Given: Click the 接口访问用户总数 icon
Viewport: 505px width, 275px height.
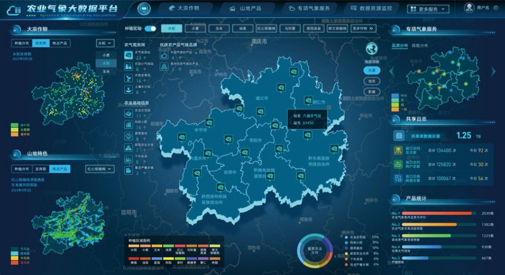Looking at the screenshot, I should [x=398, y=164].
